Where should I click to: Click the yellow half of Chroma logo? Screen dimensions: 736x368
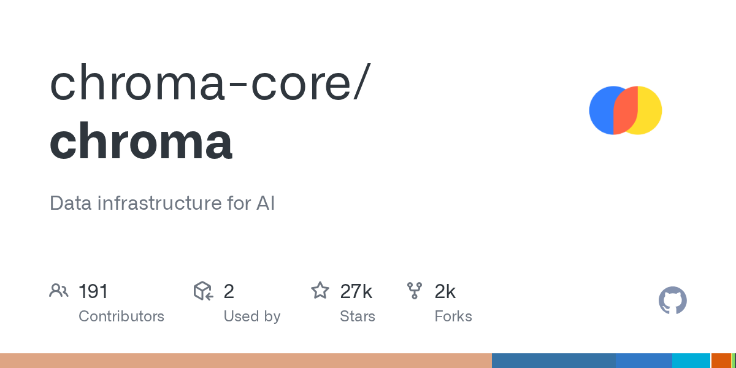650,110
